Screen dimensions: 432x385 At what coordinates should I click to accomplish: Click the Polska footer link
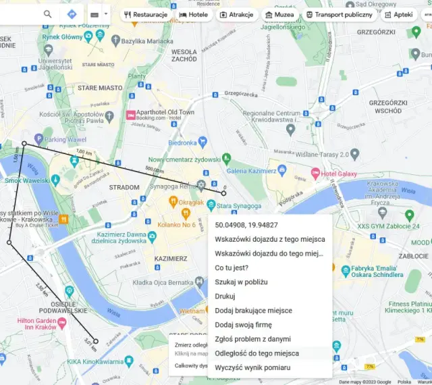[x=404, y=382]
